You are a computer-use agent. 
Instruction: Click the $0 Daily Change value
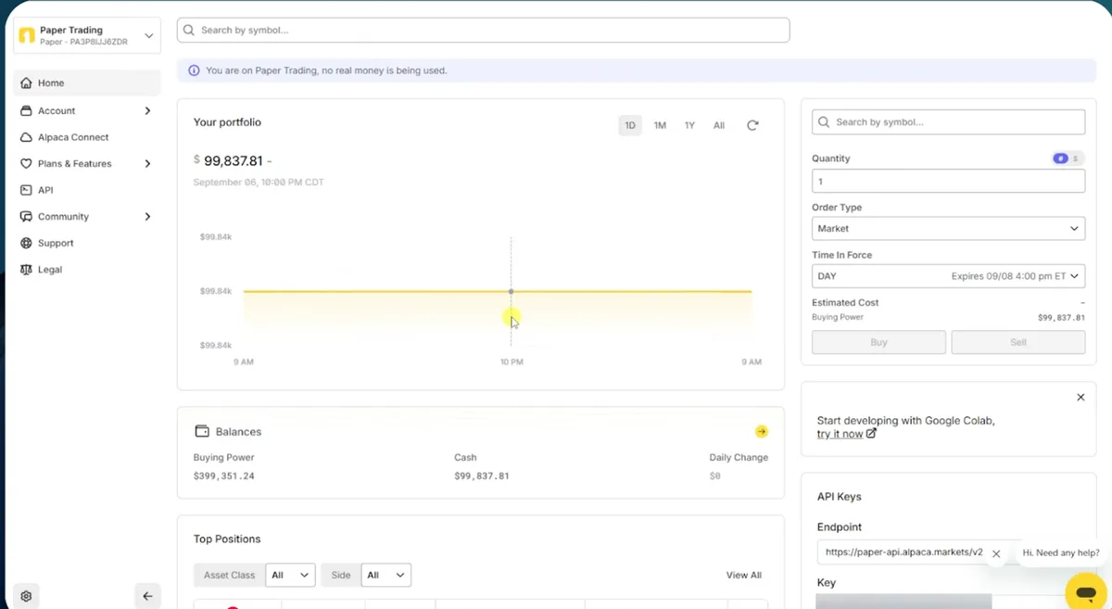714,476
